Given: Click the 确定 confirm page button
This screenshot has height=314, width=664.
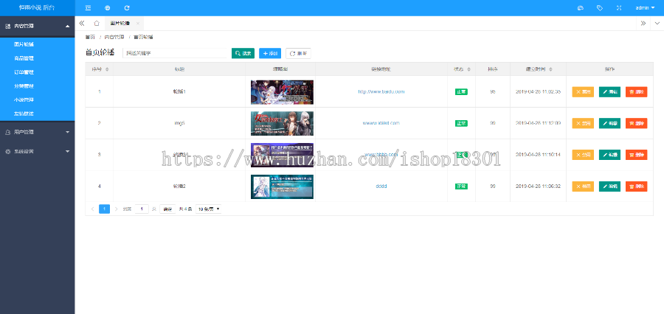Looking at the screenshot, I should coord(167,209).
